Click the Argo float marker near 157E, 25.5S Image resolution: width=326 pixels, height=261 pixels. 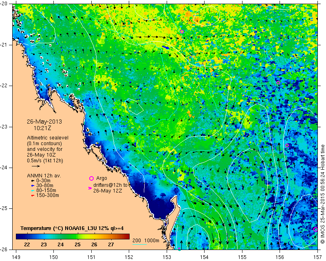click(x=315, y=229)
